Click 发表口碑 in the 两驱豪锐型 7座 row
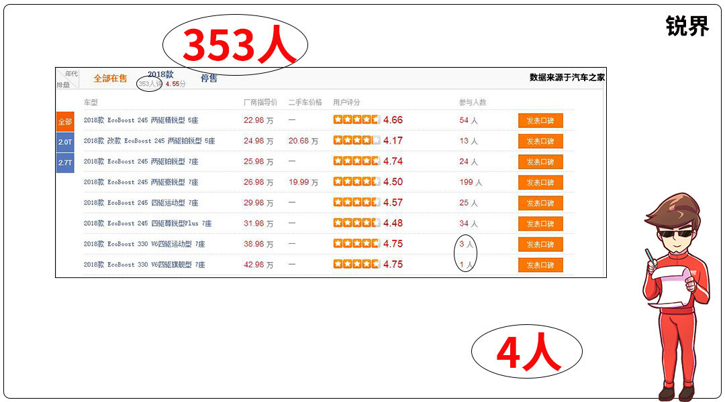 tap(540, 182)
